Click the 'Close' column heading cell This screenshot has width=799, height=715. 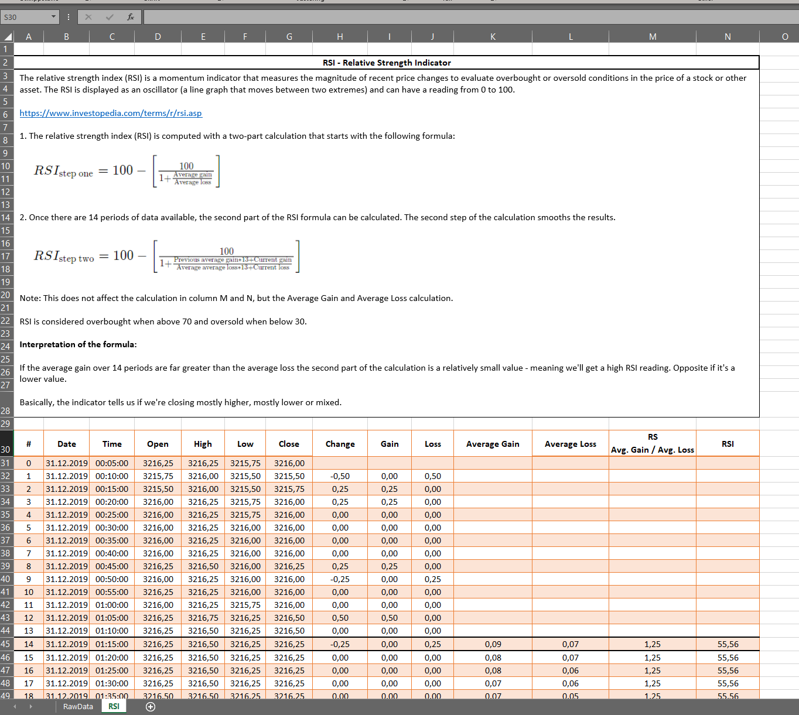(289, 444)
